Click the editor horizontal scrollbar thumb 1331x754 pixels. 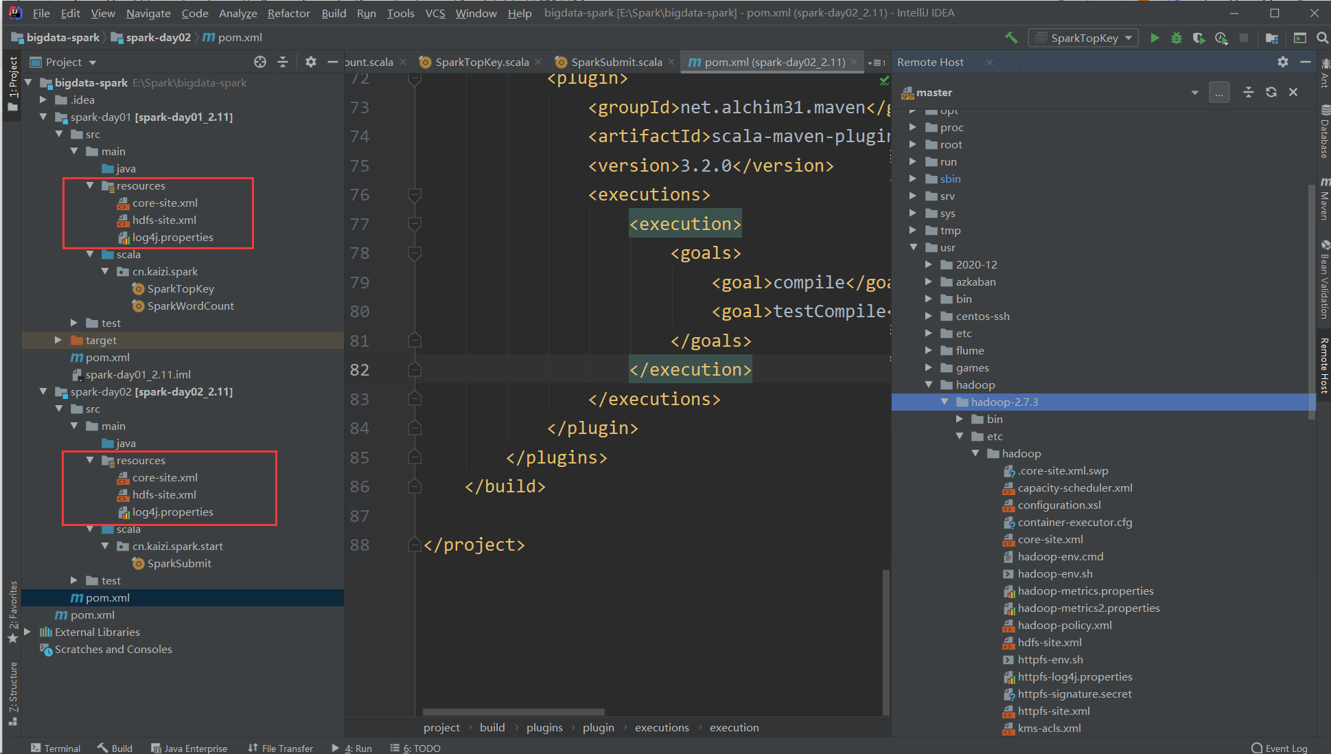pos(513,712)
